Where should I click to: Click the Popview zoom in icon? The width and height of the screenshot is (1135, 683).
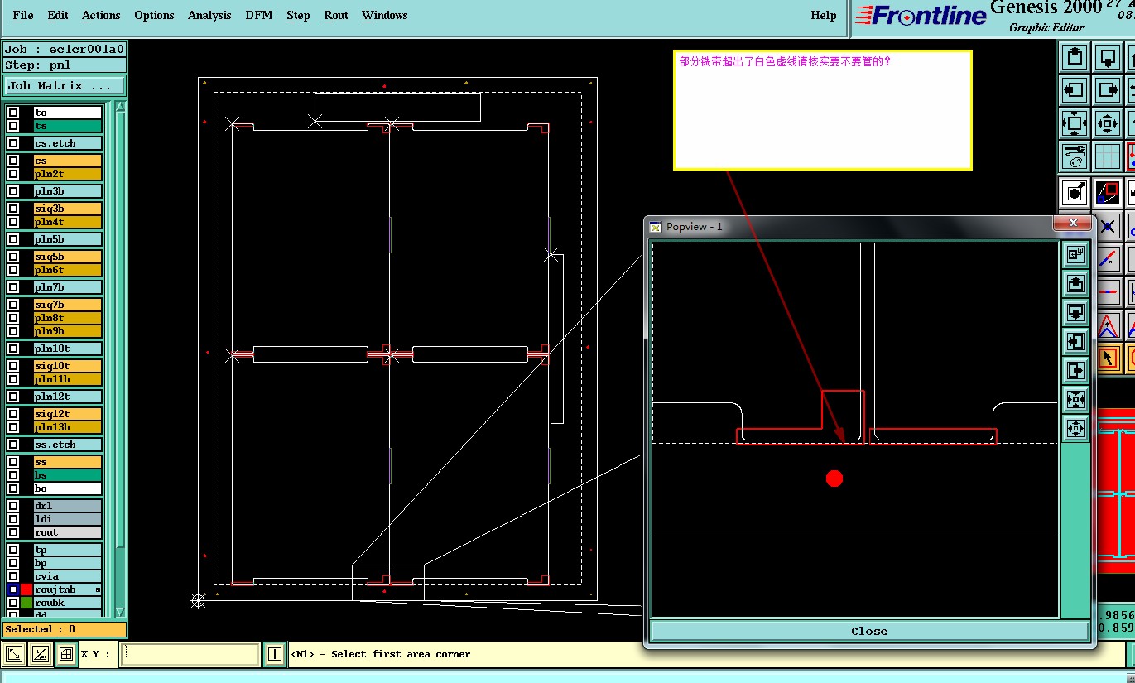pyautogui.click(x=1075, y=399)
